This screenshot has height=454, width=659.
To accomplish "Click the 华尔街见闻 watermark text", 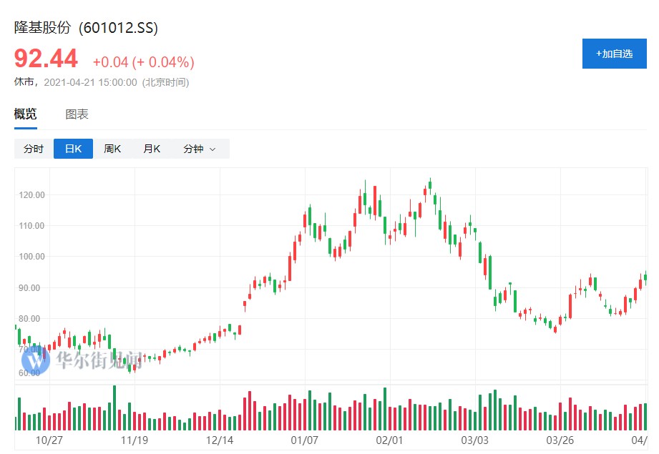I will click(x=99, y=360).
